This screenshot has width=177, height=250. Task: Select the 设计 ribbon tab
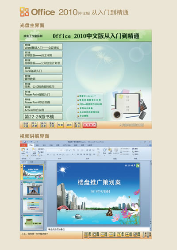pyautogui.click(x=44, y=145)
